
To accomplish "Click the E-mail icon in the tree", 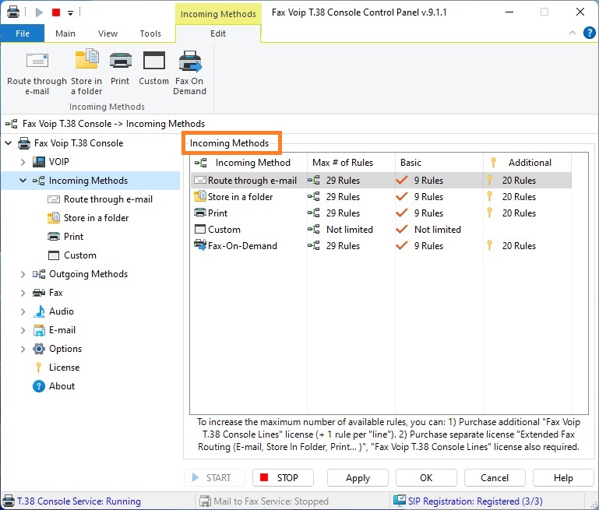I will pos(39,330).
